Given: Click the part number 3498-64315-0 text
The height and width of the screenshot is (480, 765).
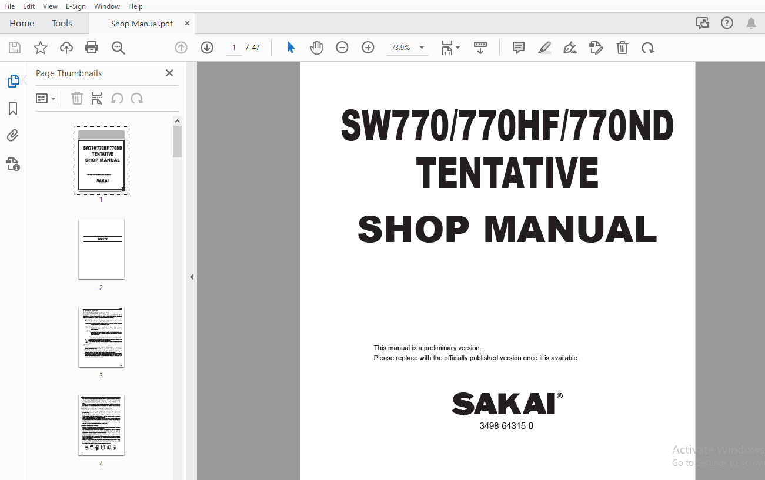Looking at the screenshot, I should (506, 426).
